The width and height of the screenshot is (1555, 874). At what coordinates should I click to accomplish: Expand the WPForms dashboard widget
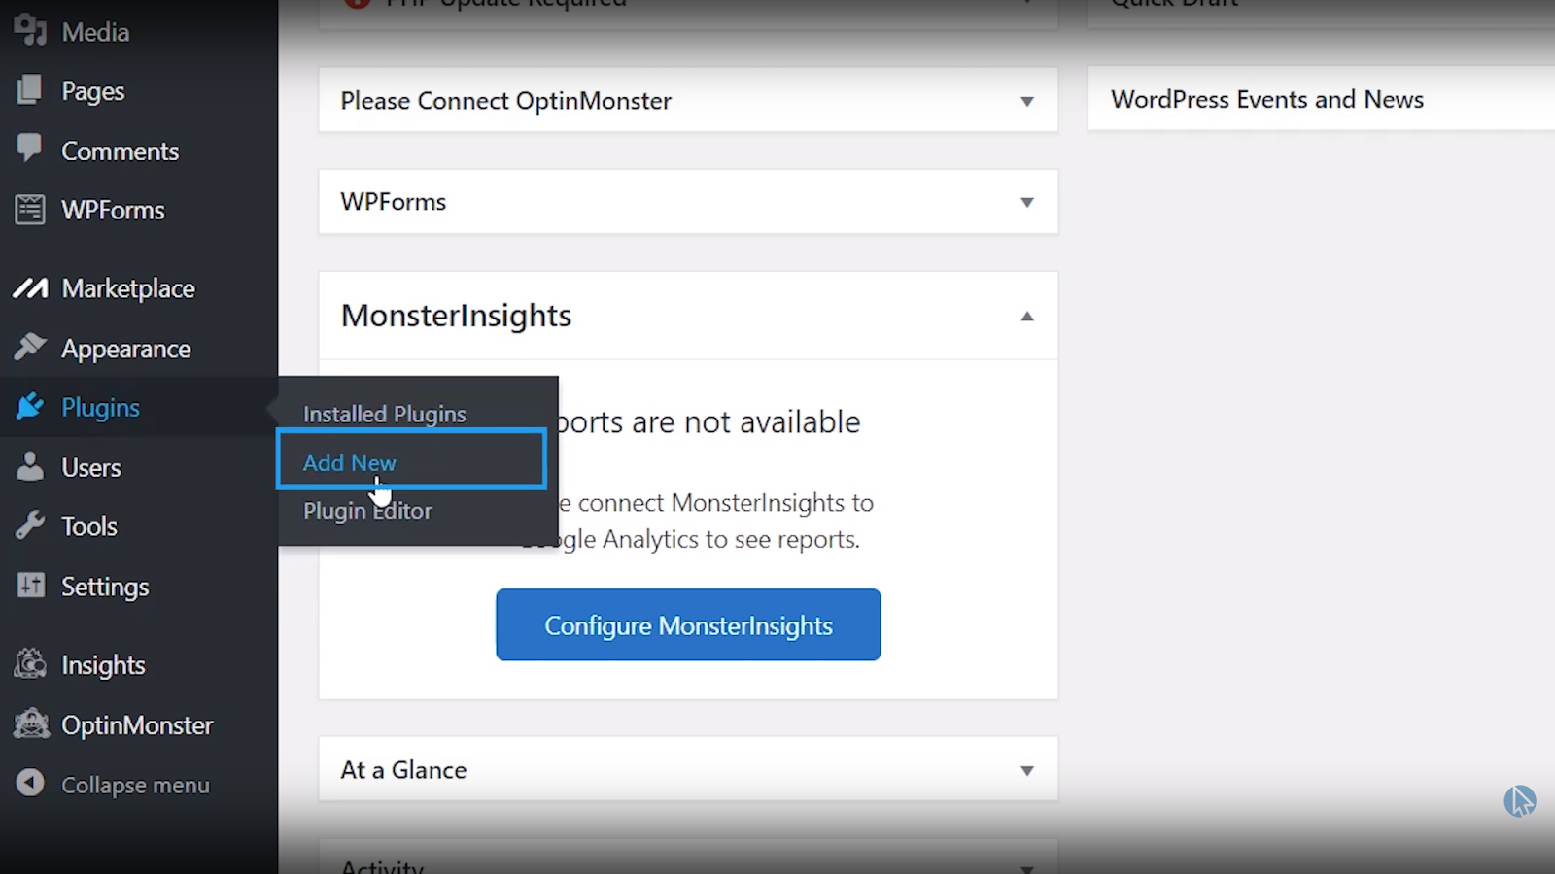(x=1027, y=202)
